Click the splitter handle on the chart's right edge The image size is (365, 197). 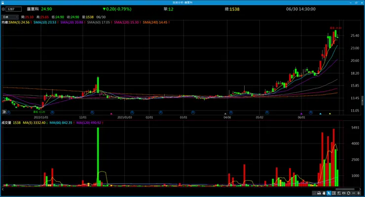tap(363, 101)
